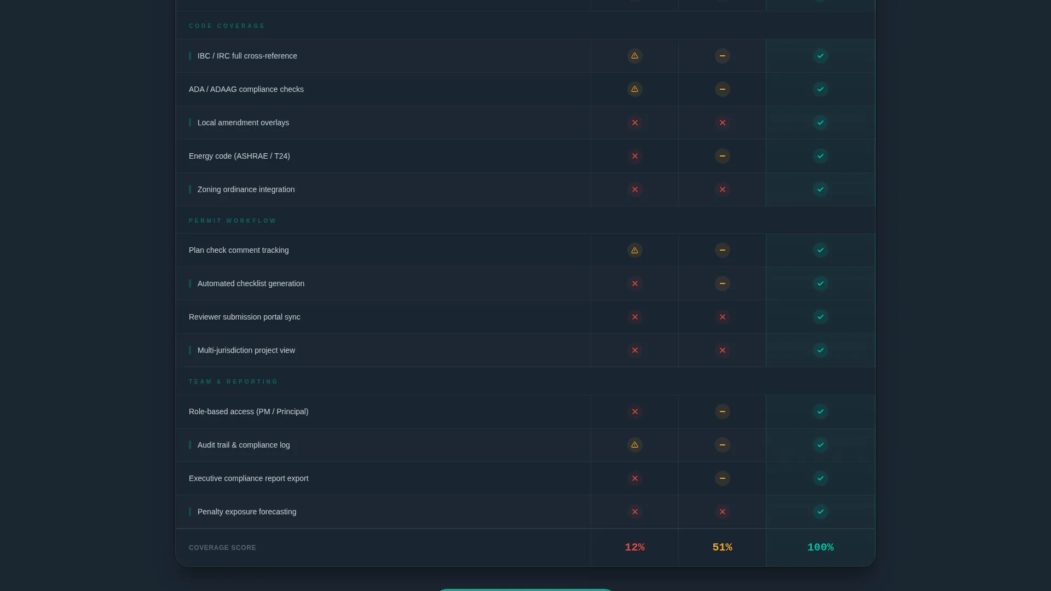The width and height of the screenshot is (1051, 591).
Task: Click partial dash icon for ADA / ADAAG checks
Action: (722, 89)
